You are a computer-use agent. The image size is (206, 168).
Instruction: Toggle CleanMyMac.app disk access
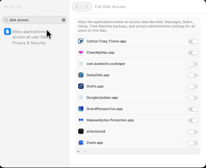pos(193,53)
